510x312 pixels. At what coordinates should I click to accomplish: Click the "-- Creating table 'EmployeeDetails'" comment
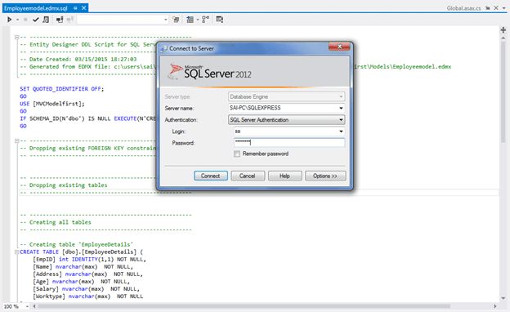coord(77,244)
